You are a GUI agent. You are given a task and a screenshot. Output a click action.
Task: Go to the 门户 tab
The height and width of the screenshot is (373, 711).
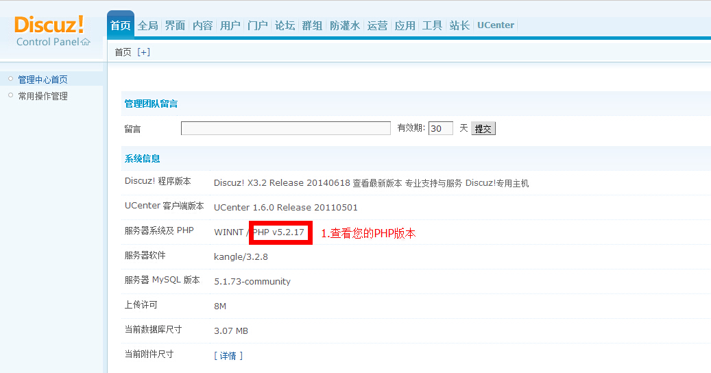(x=258, y=25)
